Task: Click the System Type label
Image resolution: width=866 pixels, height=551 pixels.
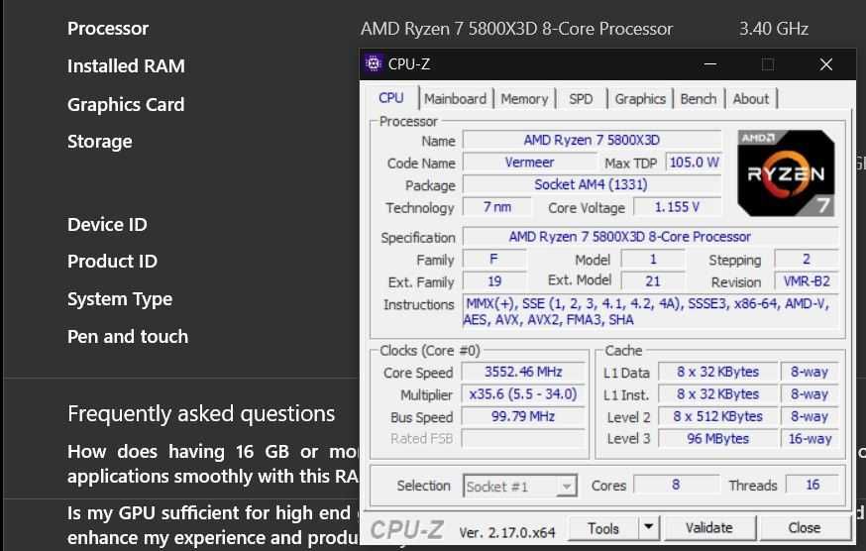Action: click(x=120, y=299)
